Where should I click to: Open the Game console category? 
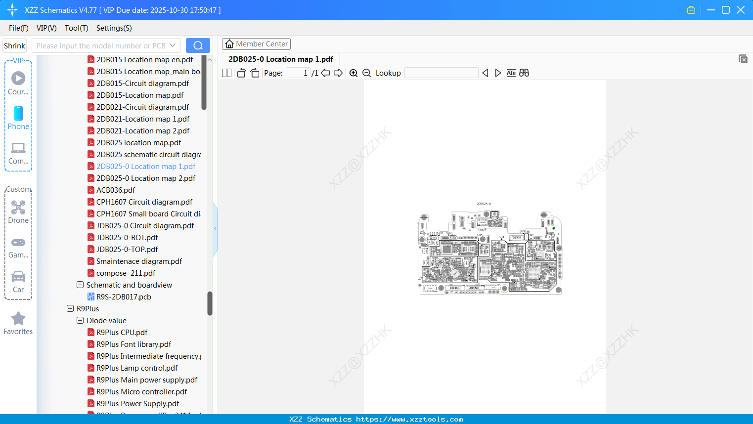tap(18, 247)
